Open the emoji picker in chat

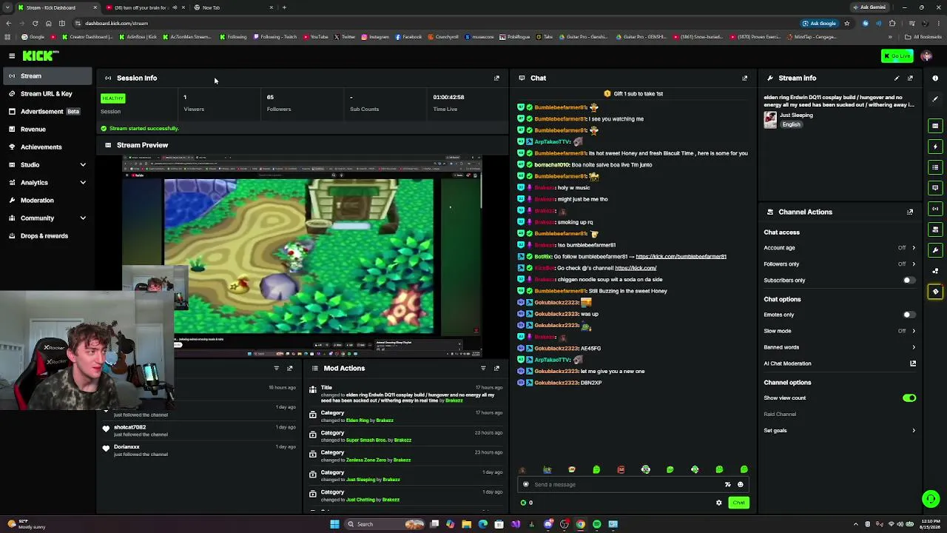(740, 484)
